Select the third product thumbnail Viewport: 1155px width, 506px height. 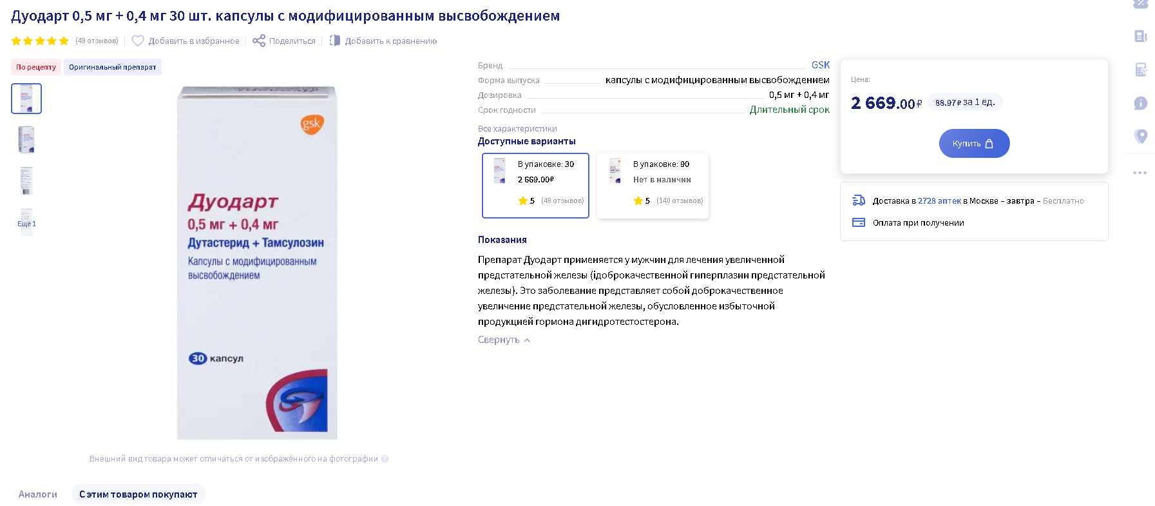coord(26,180)
